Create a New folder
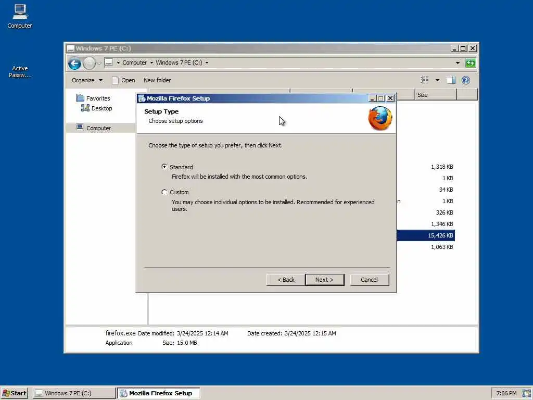533x400 pixels. point(157,80)
